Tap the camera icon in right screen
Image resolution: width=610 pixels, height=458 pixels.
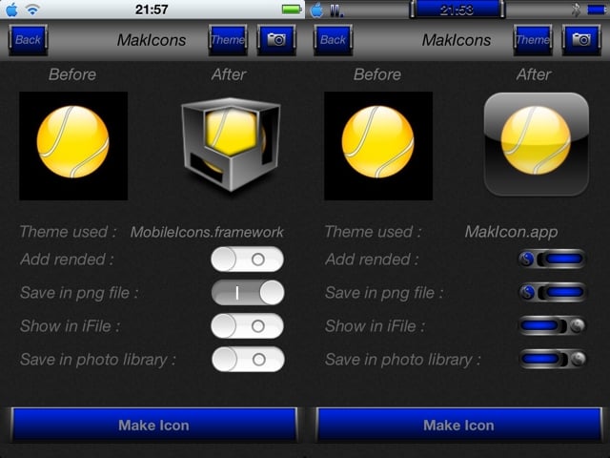581,40
